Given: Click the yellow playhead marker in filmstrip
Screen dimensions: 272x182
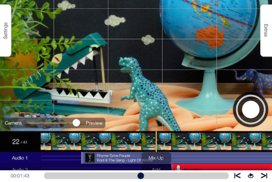Looking at the screenshot, I should [x=156, y=141].
